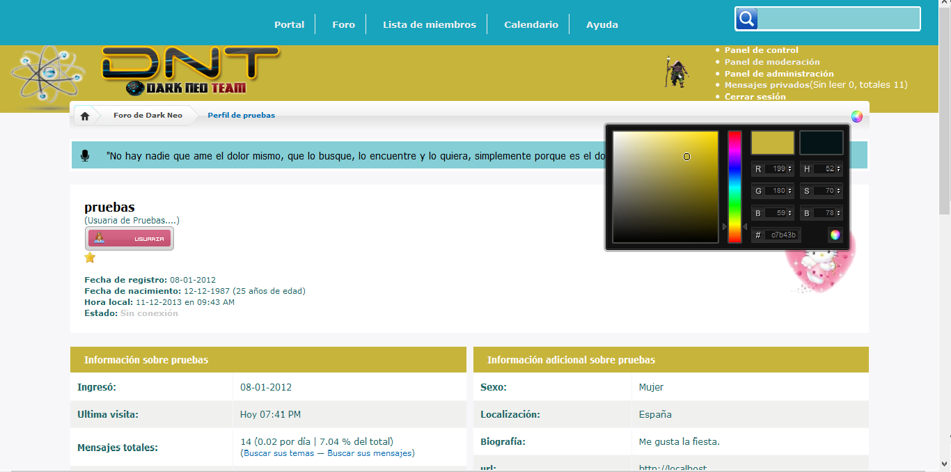The width and height of the screenshot is (951, 472).
Task: Click the magnifier search icon
Action: [x=746, y=19]
